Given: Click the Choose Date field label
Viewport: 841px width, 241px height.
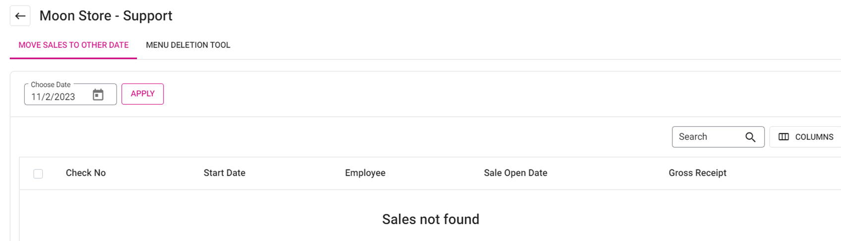Looking at the screenshot, I should coord(51,84).
